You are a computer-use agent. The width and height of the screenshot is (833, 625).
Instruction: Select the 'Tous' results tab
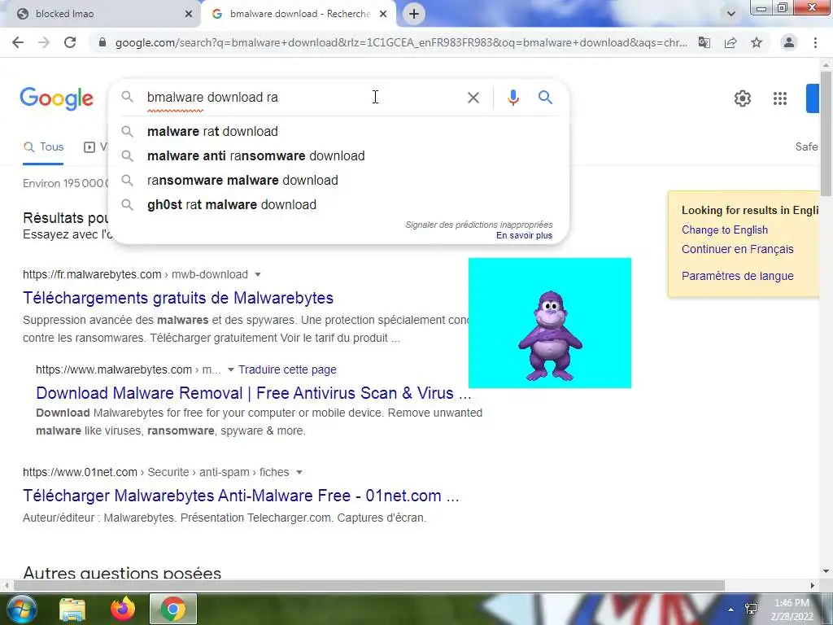(x=44, y=147)
